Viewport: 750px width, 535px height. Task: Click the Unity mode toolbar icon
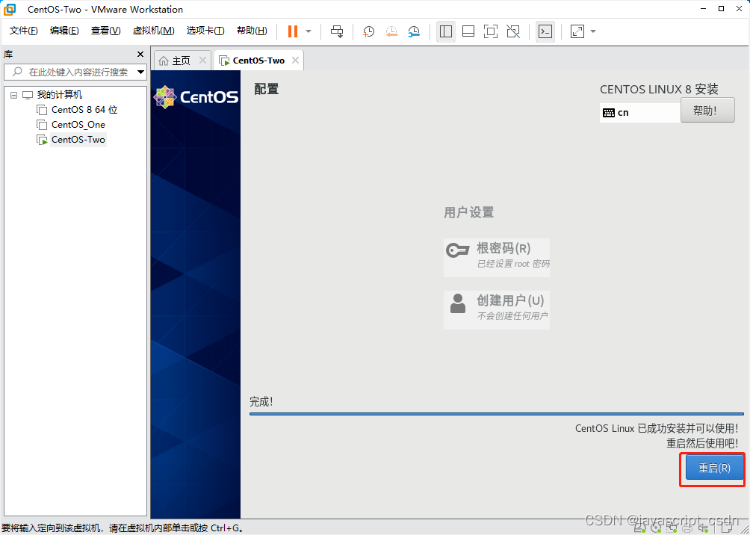pos(513,31)
